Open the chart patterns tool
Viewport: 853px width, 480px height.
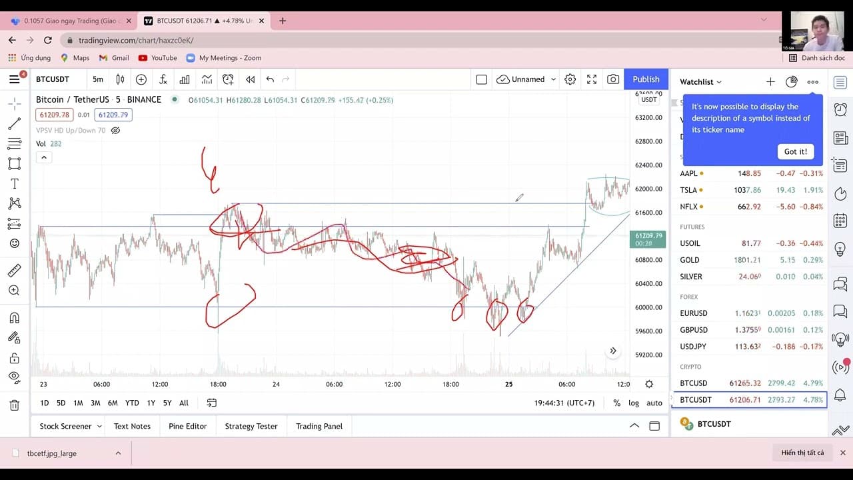[x=14, y=203]
